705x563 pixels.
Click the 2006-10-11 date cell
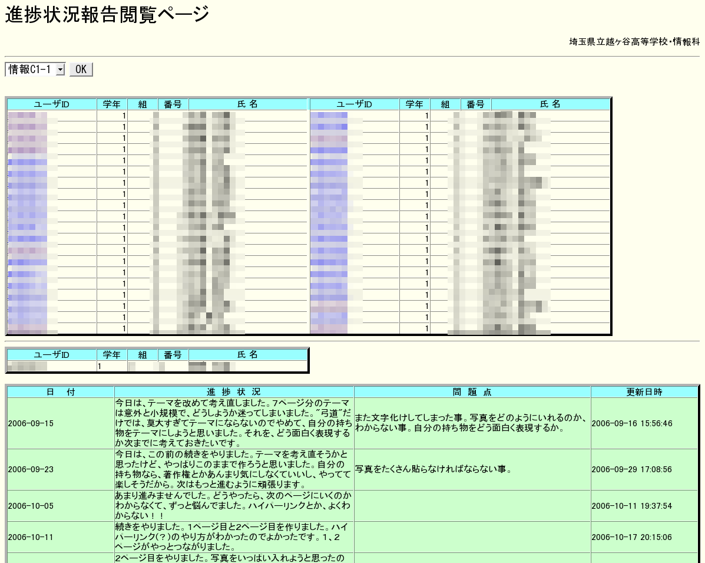(31, 537)
